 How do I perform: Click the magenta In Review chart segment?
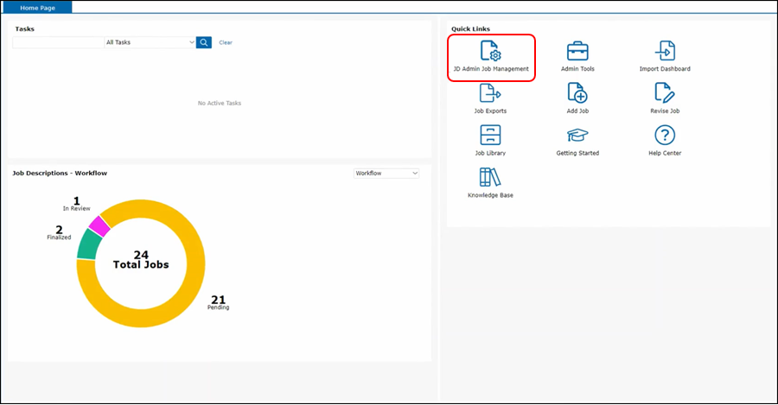point(99,226)
